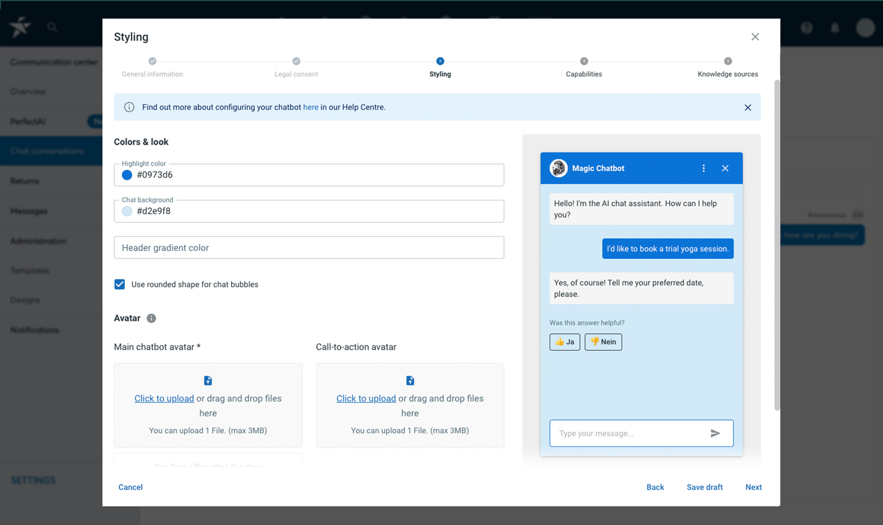Click the Highlight color input field
883x525 pixels.
(x=309, y=175)
